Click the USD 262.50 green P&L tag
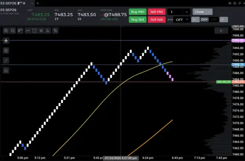This screenshot has width=245, height=161. click(223, 82)
